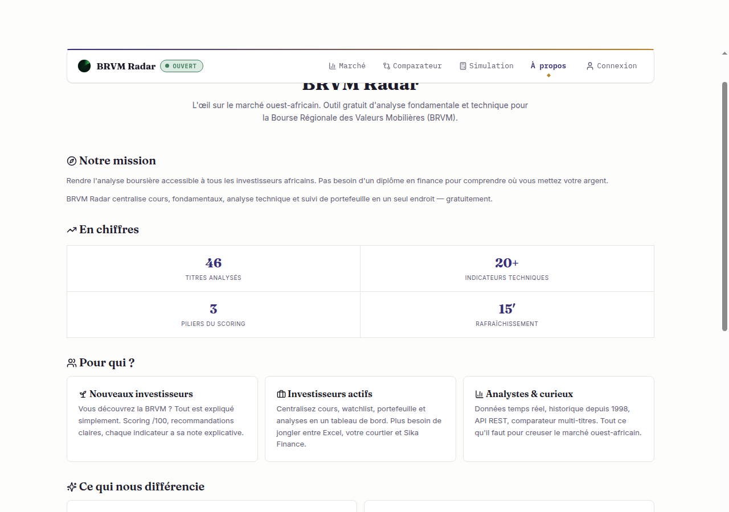Click the BRVM Radar round logo icon
The width and height of the screenshot is (729, 512).
point(84,66)
